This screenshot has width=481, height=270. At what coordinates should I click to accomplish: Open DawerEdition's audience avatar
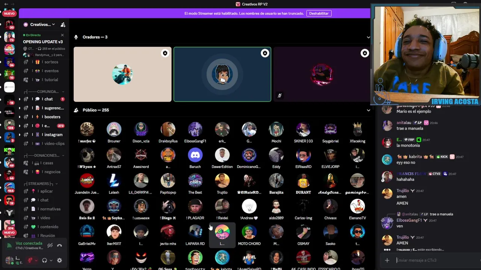point(222,155)
